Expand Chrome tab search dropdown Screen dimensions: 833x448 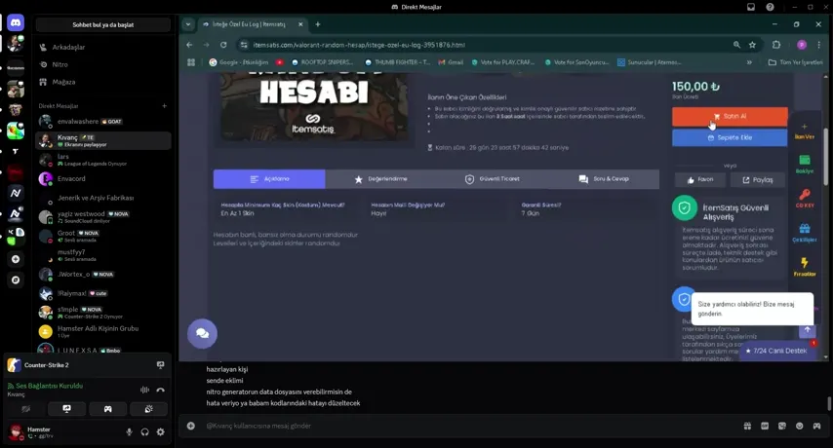tap(188, 24)
